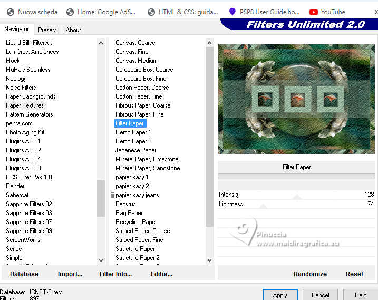378x300 pixels.
Task: Choose Structure Paper 2 filter
Action: tap(138, 258)
